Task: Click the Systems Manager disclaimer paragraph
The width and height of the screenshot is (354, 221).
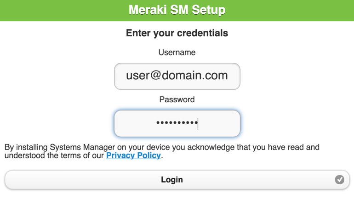Action: (162, 151)
